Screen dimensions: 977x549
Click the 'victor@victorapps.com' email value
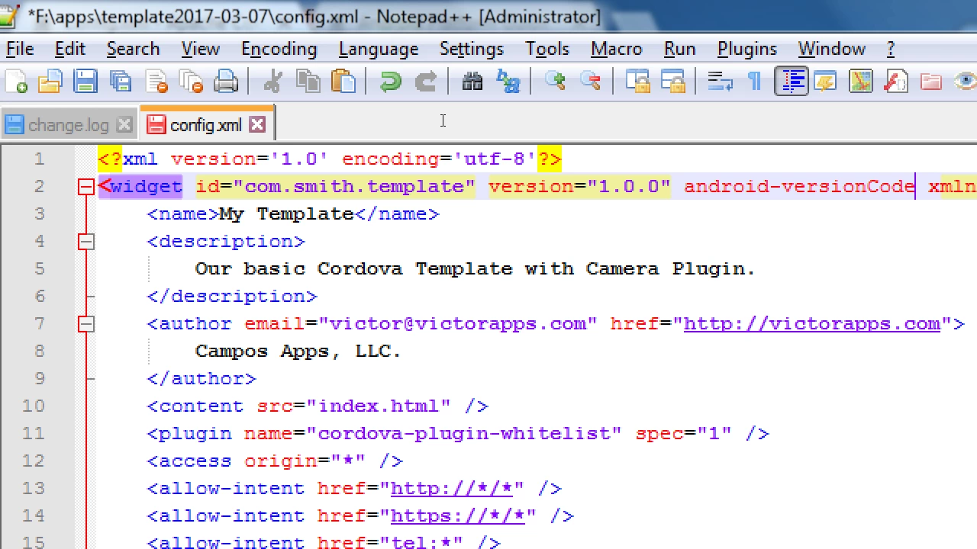pyautogui.click(x=458, y=324)
